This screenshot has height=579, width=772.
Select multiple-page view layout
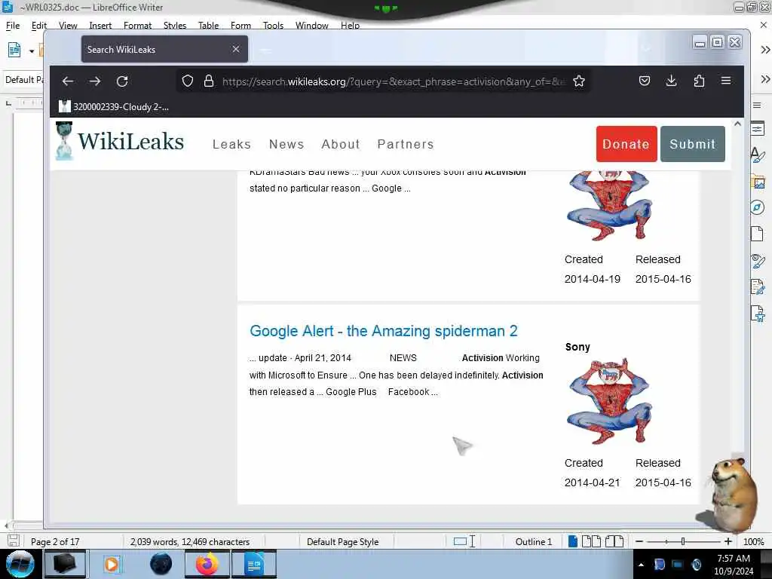[591, 541]
